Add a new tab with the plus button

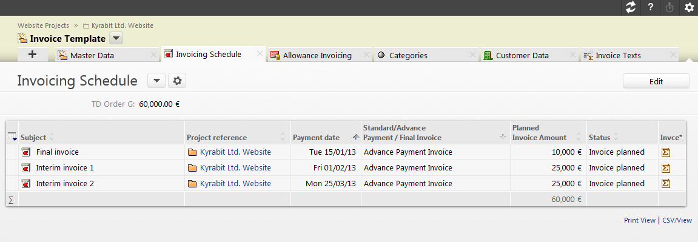[32, 55]
